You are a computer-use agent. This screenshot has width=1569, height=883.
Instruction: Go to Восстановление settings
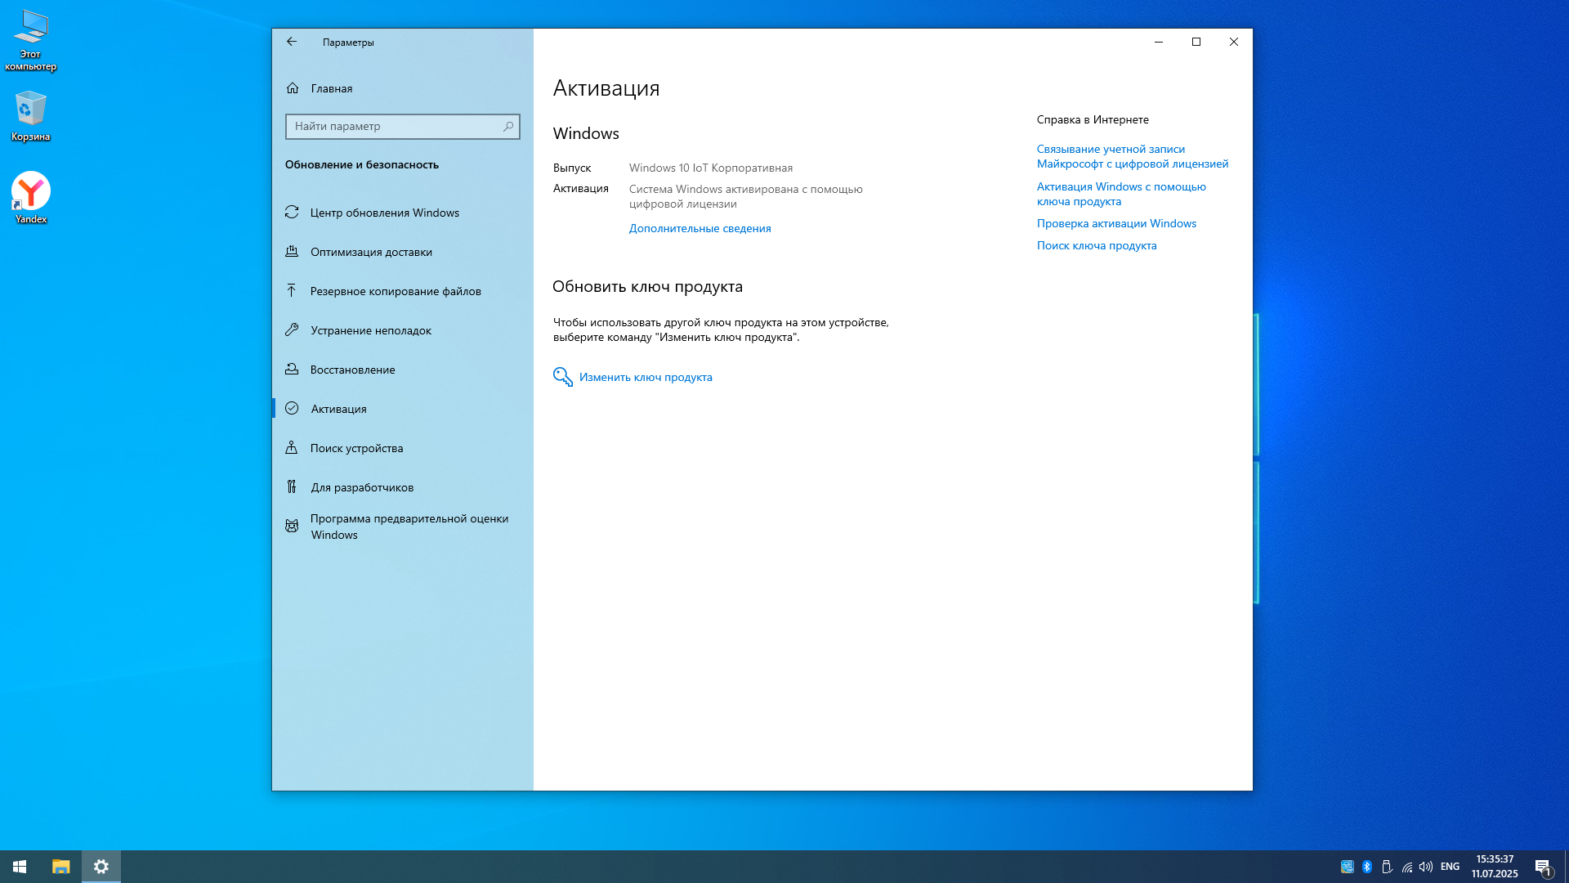tap(352, 370)
